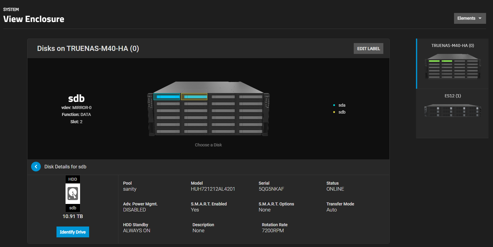Select the yellow highlighted sdb drive slot
Screen dimensions: 493x247
tap(194, 97)
